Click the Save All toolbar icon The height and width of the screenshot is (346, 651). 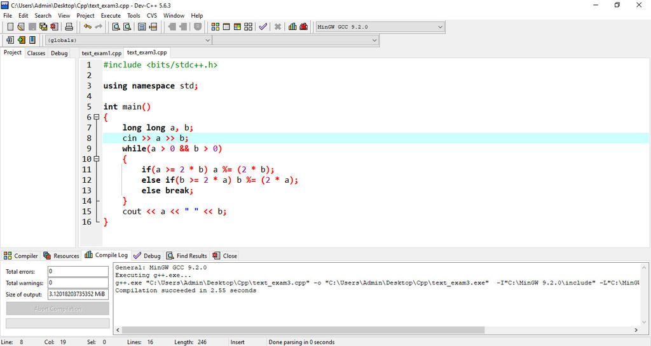[43, 27]
